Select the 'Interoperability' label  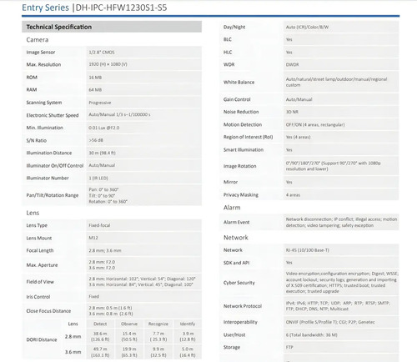pyautogui.click(x=240, y=322)
